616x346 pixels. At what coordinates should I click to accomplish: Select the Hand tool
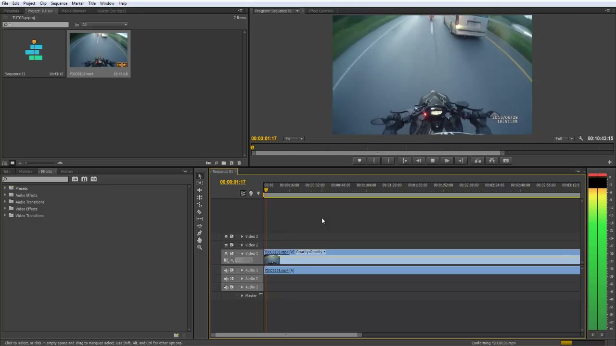click(x=200, y=240)
